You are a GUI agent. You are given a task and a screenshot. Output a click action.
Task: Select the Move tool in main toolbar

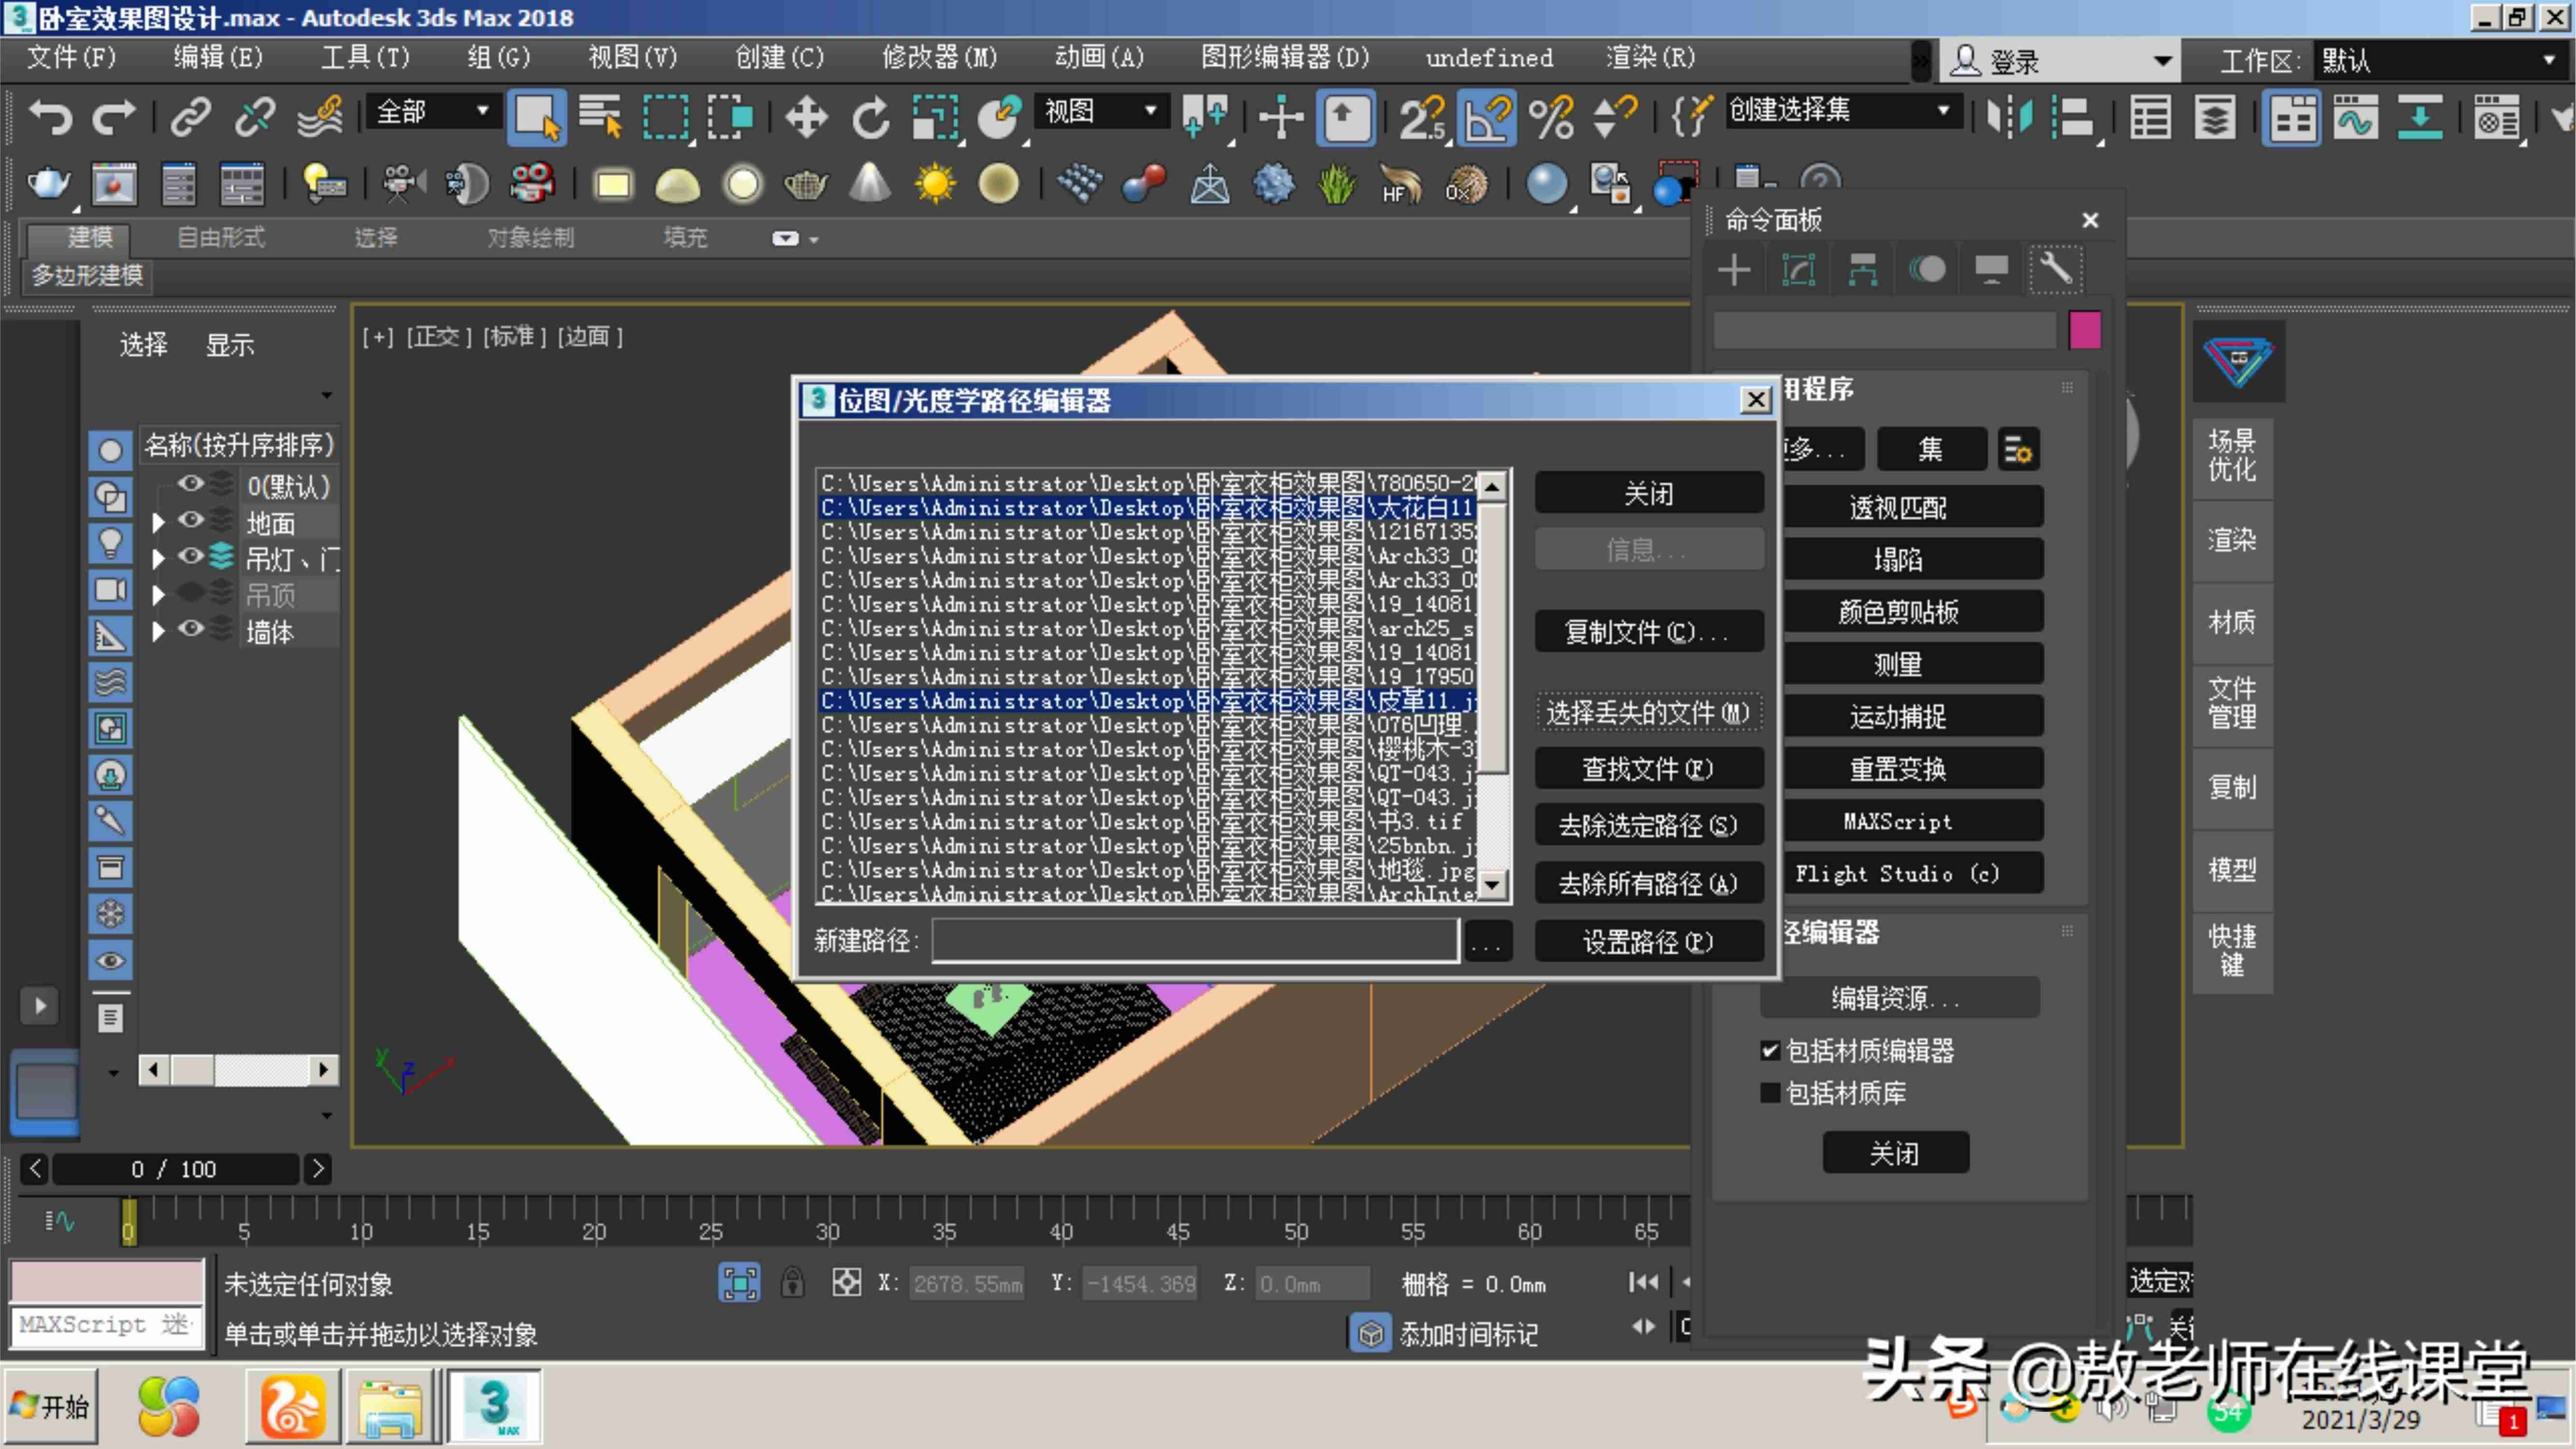click(806, 118)
